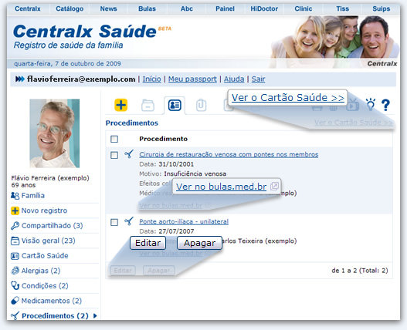The height and width of the screenshot is (330, 407).
Task: Open Meu passport link
Action: click(192, 79)
